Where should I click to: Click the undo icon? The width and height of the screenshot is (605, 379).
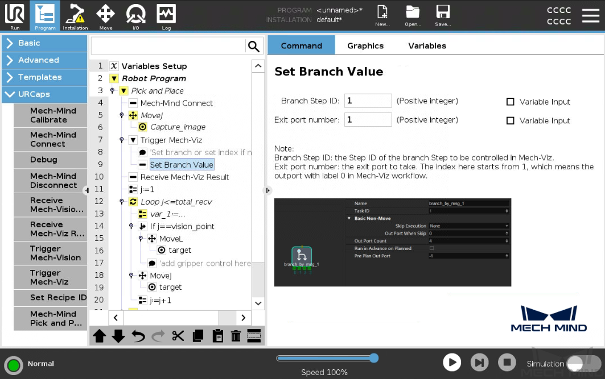138,336
